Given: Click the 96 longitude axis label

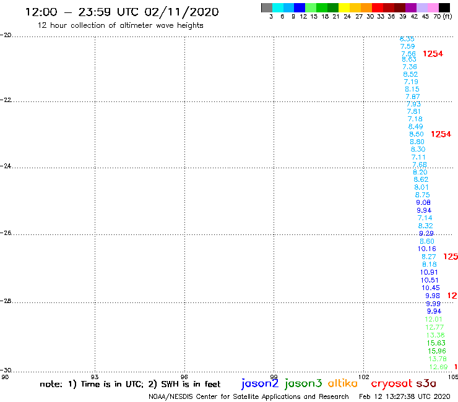Looking at the screenshot, I should [184, 377].
